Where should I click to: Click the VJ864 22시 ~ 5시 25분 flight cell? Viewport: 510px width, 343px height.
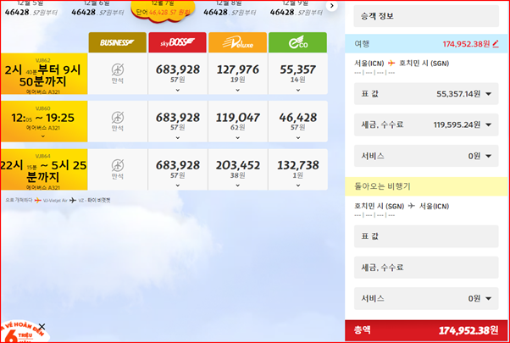(x=44, y=169)
